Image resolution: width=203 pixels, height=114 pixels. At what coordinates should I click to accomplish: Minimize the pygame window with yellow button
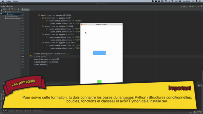click(84, 24)
